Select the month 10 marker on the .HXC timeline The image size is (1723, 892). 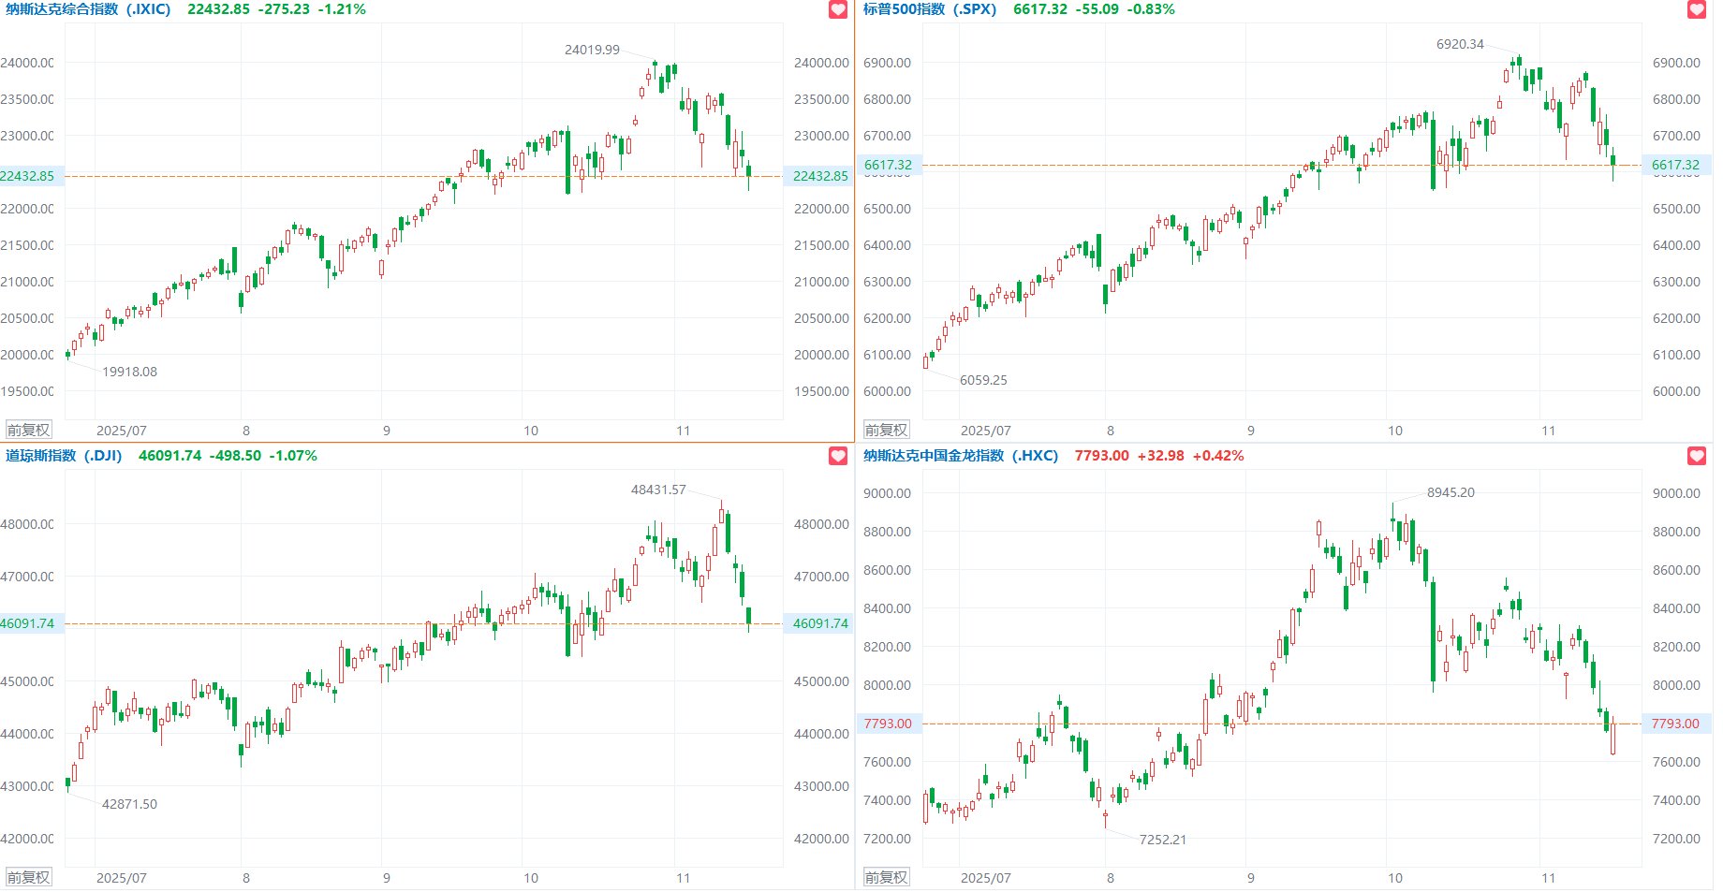coord(1395,878)
